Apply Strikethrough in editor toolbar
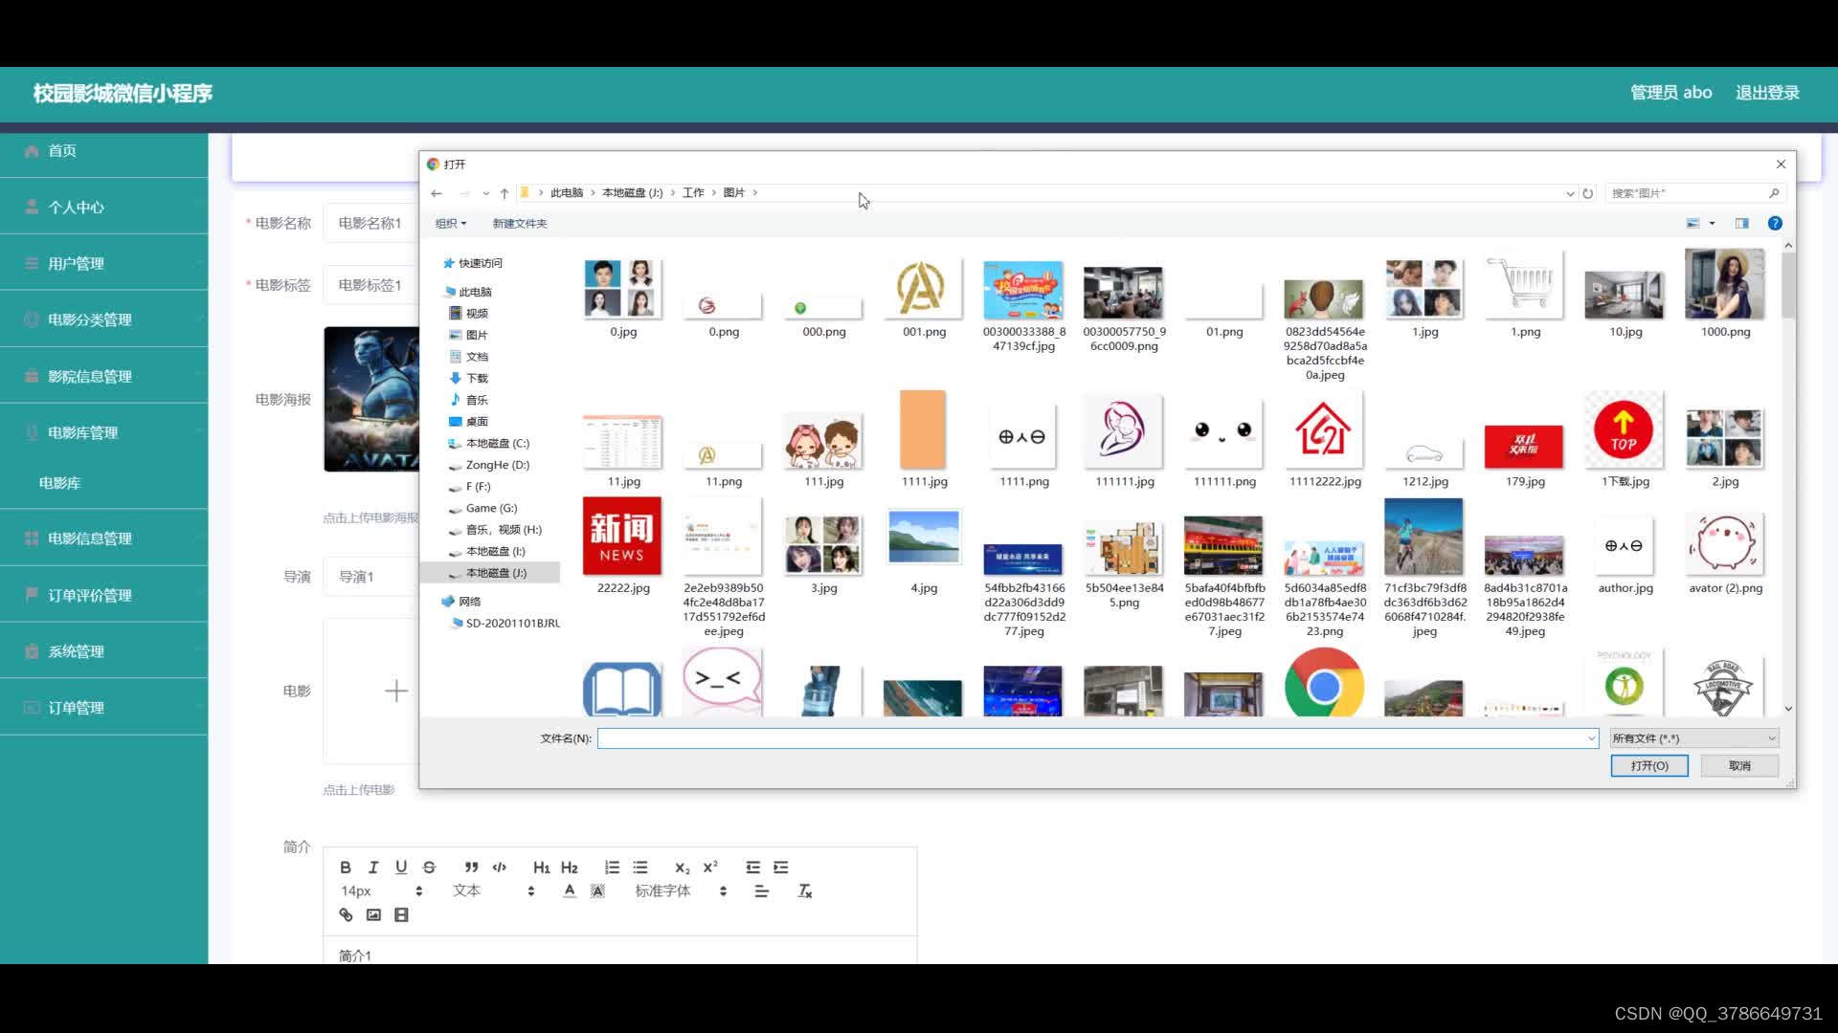This screenshot has height=1033, width=1838. pyautogui.click(x=429, y=868)
